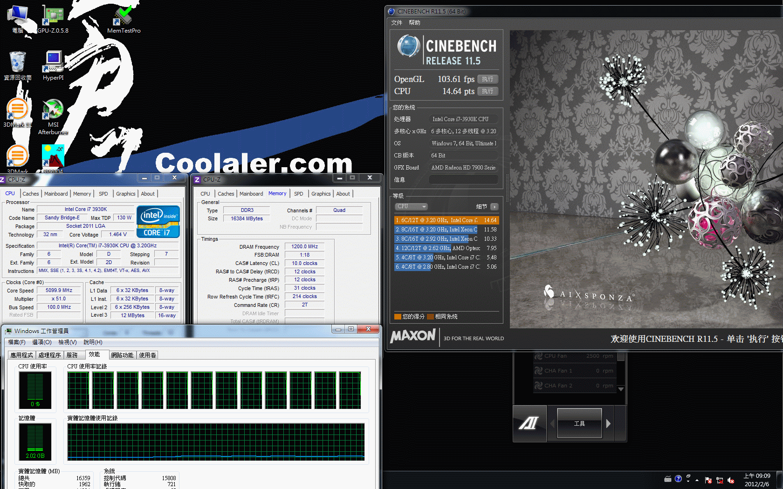
Task: Open the 電腦 desktop icon
Action: [x=18, y=19]
